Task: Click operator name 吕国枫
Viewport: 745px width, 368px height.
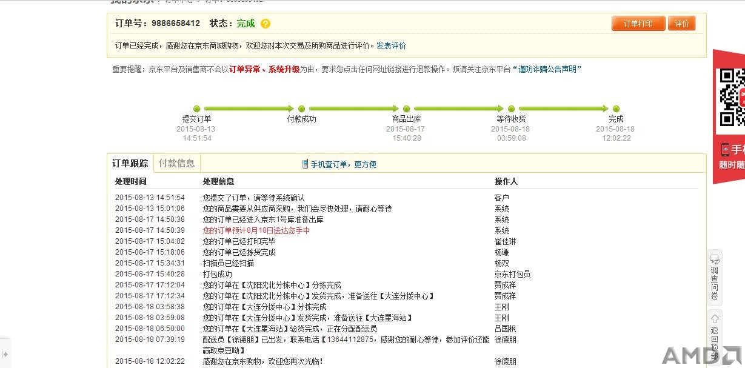Action: point(506,329)
